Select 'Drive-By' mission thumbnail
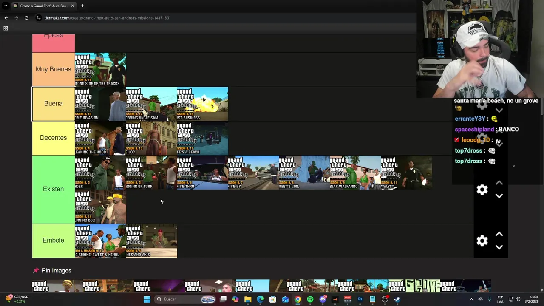 (x=253, y=173)
